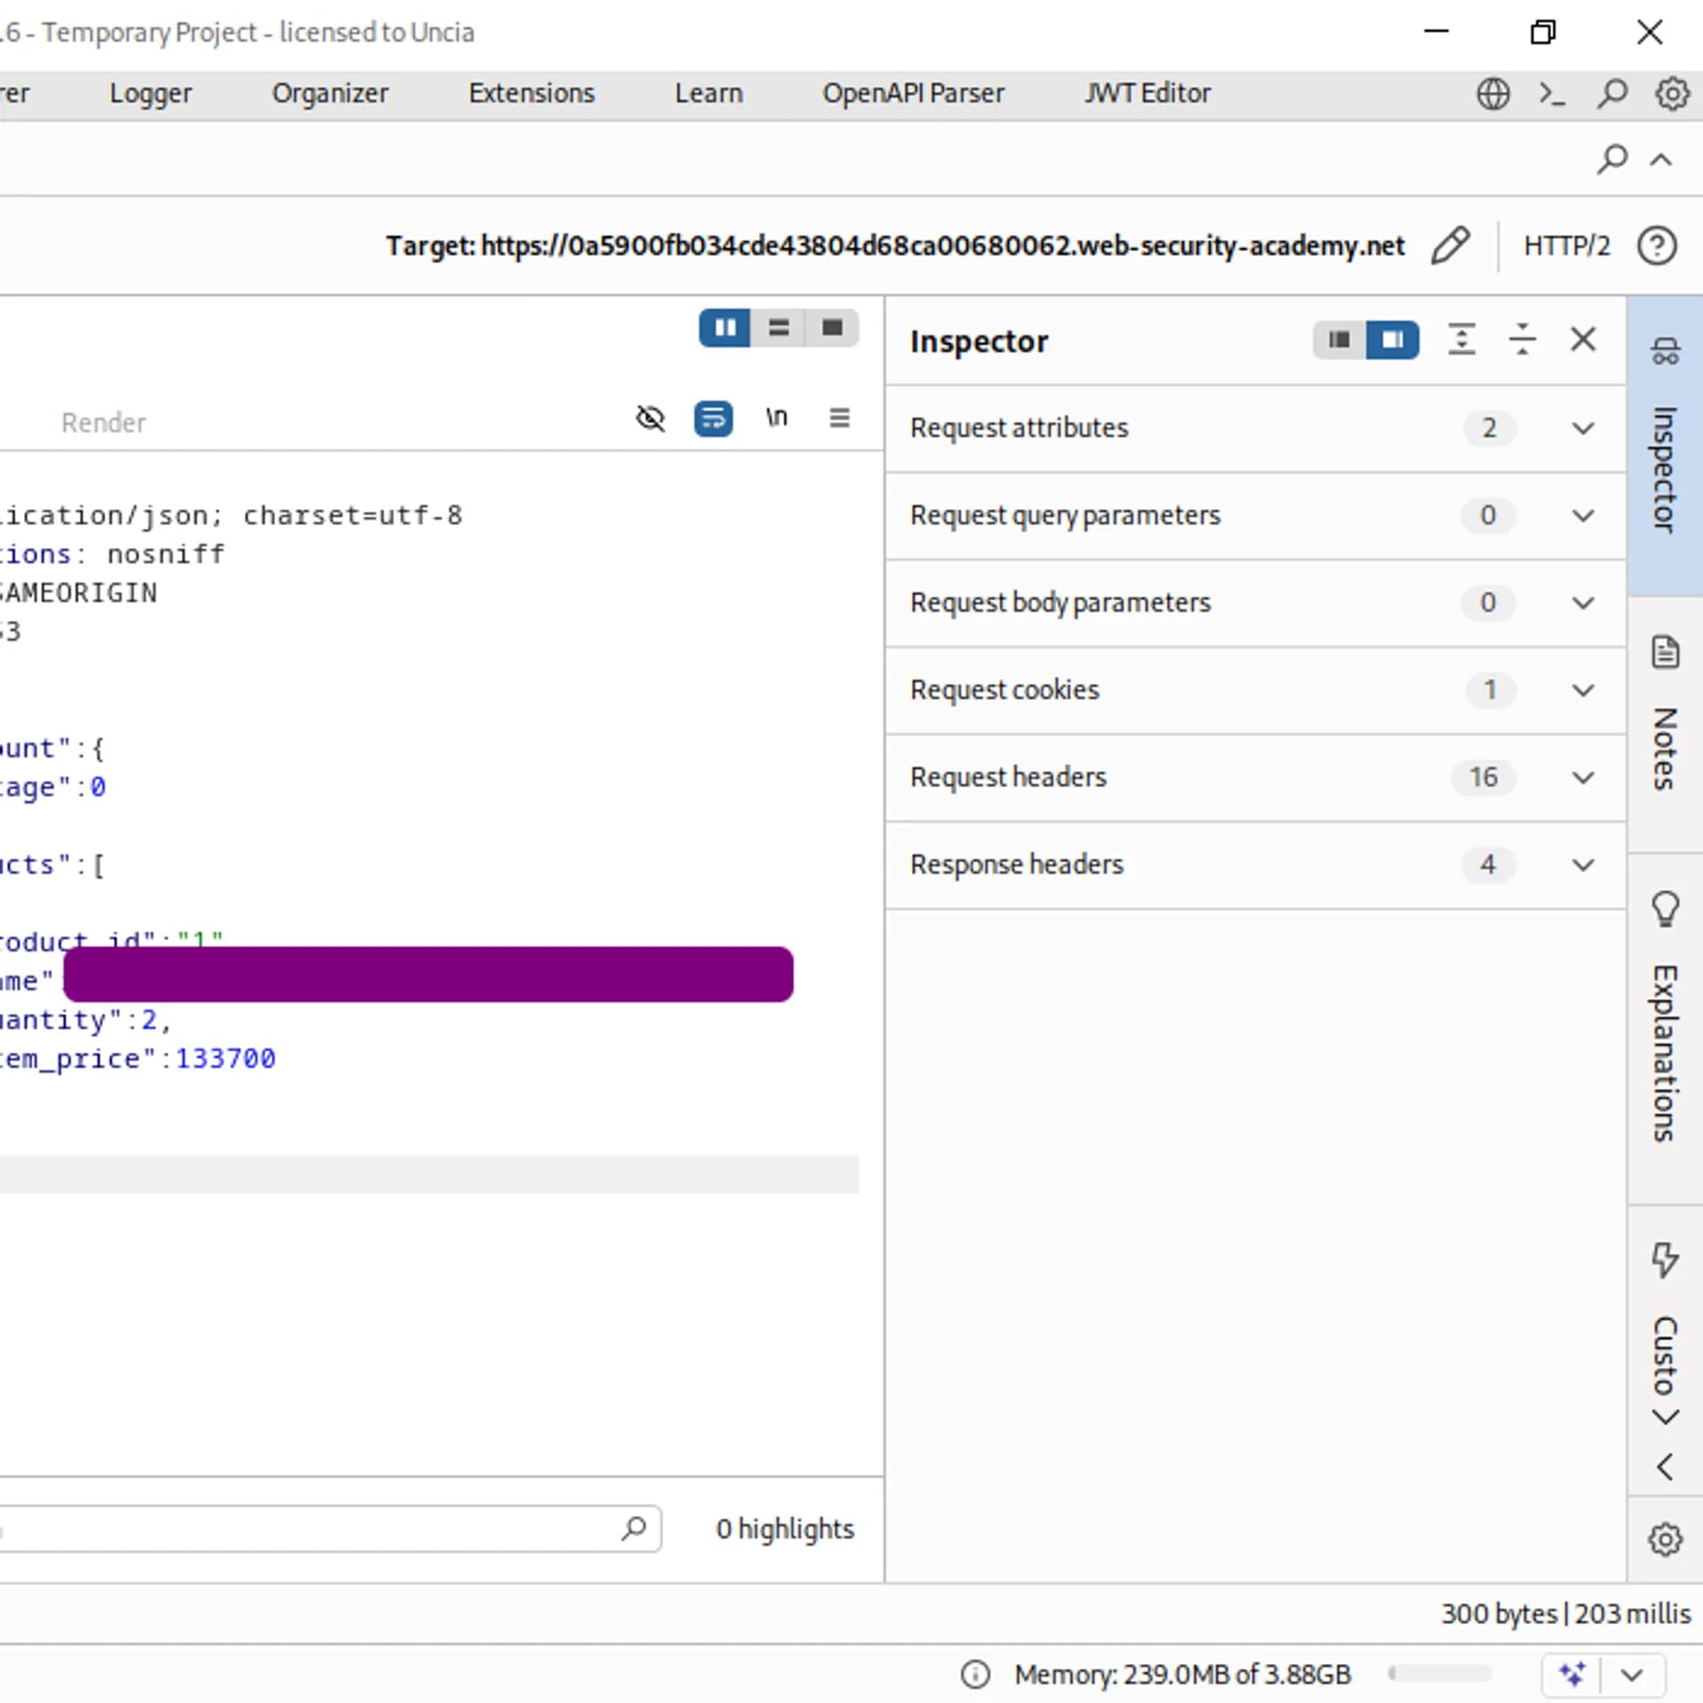This screenshot has width=1703, height=1703.
Task: Click the search magnifier next to the settings gear
Action: pos(1612,93)
